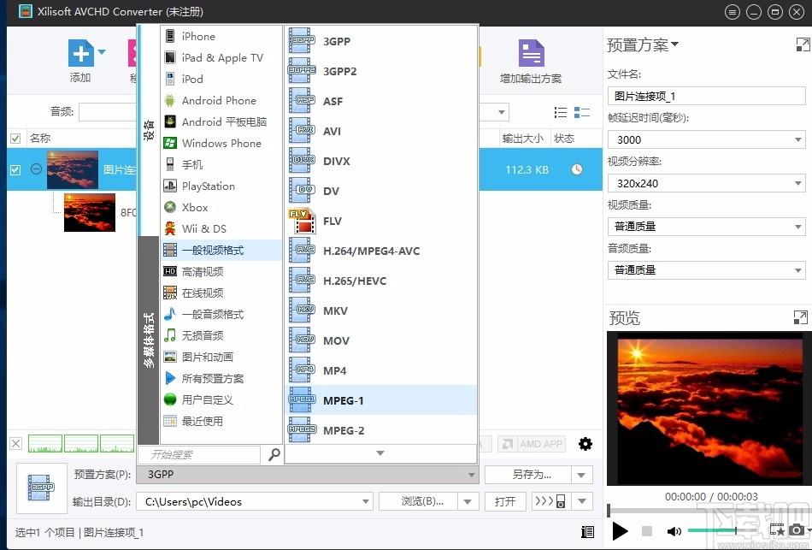Click the Wii & DS Mario icon

pyautogui.click(x=170, y=228)
